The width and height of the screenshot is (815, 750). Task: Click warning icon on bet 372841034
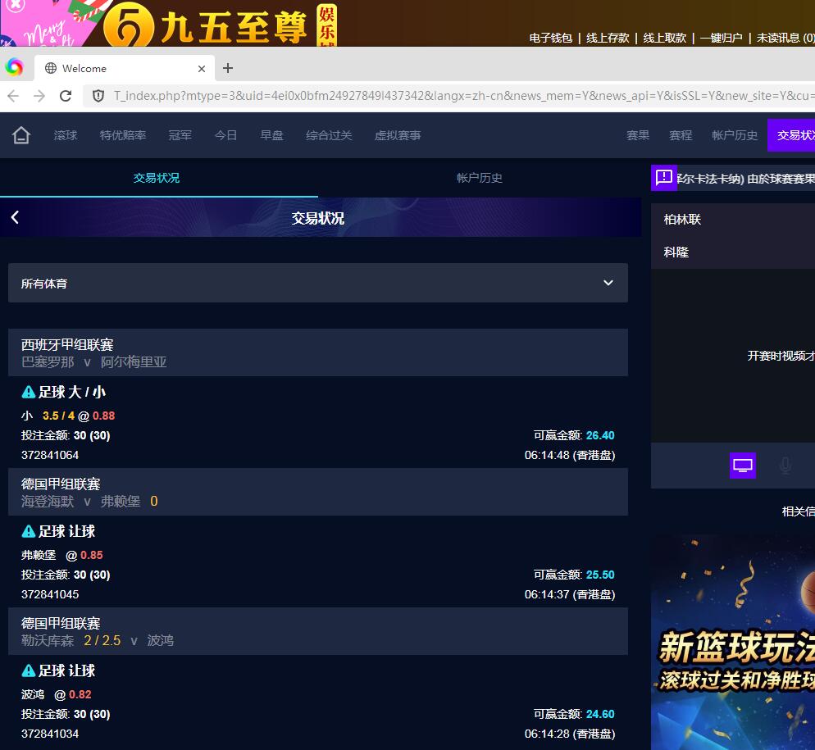(x=29, y=670)
